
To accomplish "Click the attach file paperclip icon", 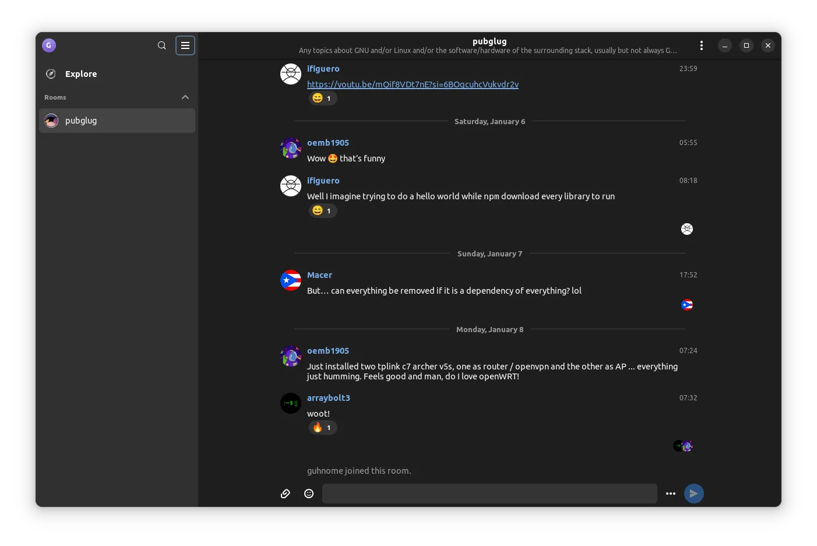I will click(x=286, y=494).
